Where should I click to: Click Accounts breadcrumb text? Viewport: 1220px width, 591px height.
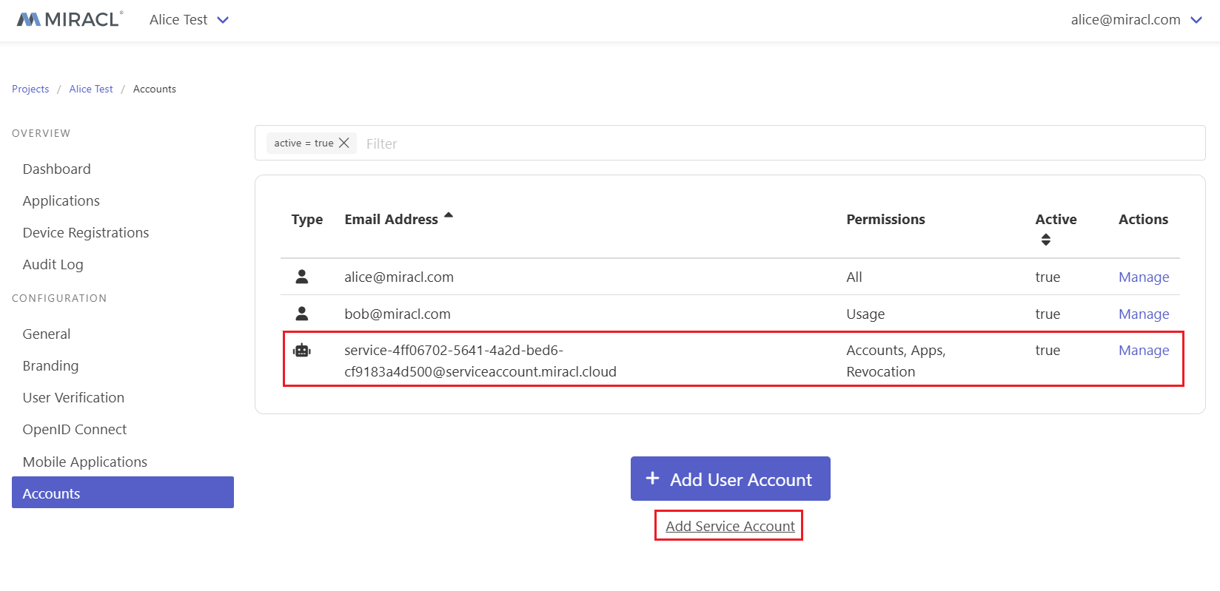[x=155, y=89]
